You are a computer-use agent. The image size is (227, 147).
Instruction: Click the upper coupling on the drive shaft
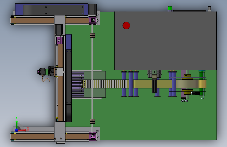[x=92, y=36]
